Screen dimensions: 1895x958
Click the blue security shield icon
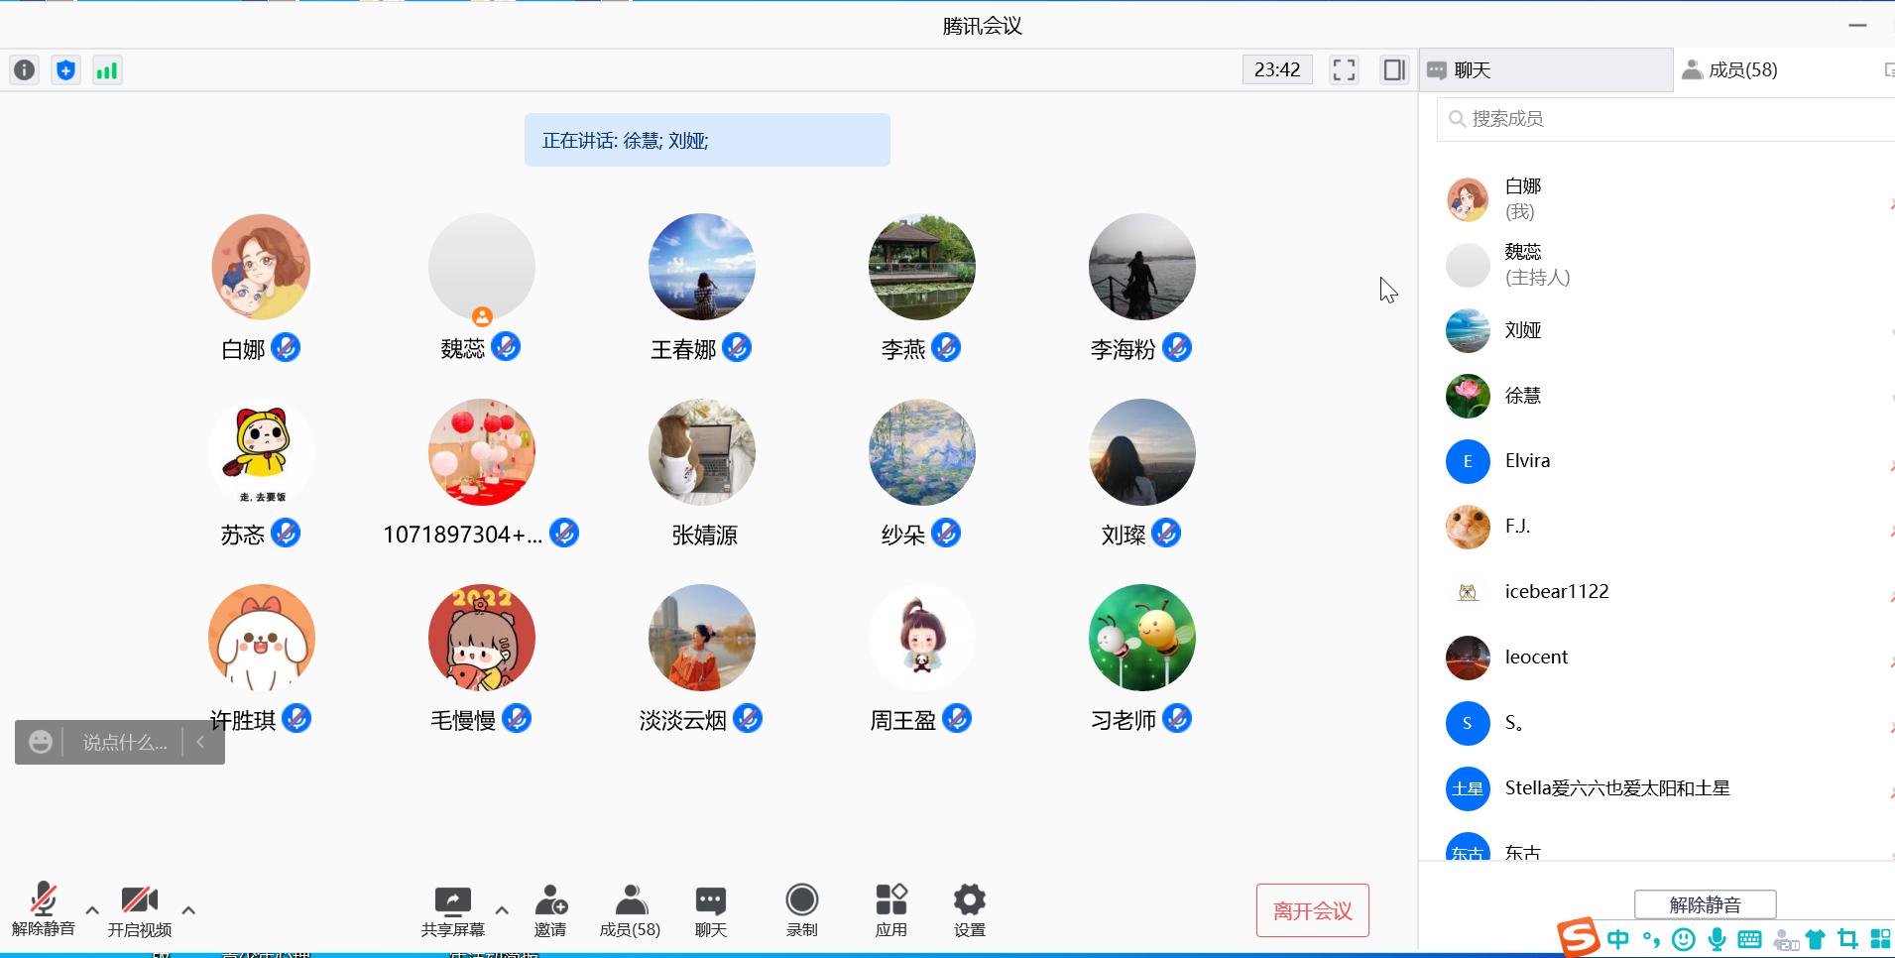click(65, 70)
